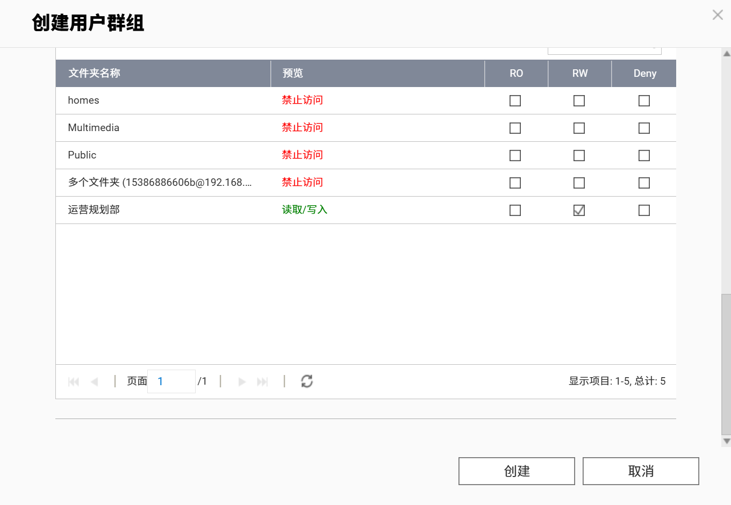The width and height of the screenshot is (731, 505).
Task: Select the 多个文件夹 (15386886606b@192.168.... row name
Action: pos(160,183)
